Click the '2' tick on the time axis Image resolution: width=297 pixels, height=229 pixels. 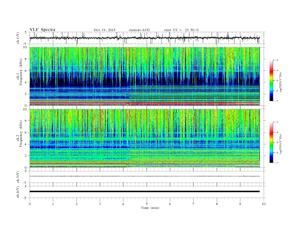76,204
